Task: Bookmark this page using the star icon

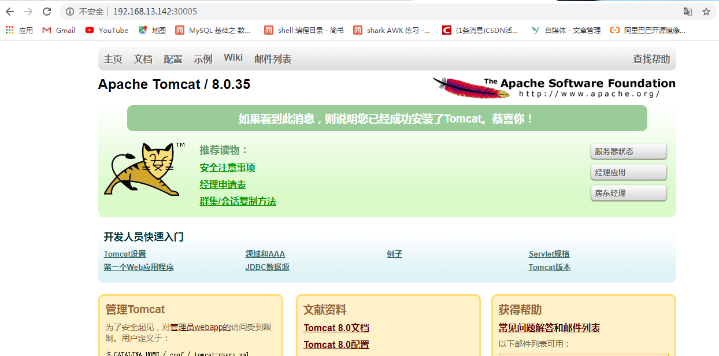Action: (707, 11)
